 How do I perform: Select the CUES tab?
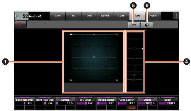pyautogui.click(x=121, y=16)
